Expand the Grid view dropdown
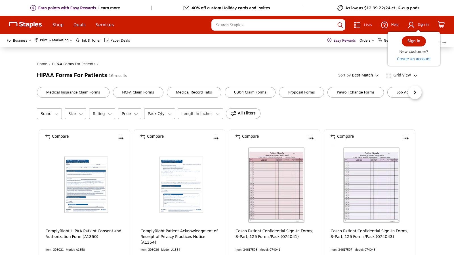Screen dimensions: 454x255 402,75
